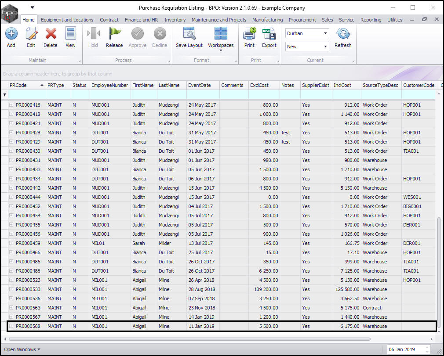Refresh the requisition list
Image resolution: width=444 pixels, height=356 pixels.
pos(343,37)
